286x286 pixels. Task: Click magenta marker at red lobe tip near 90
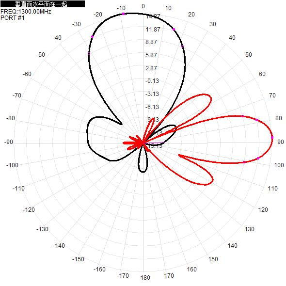[272, 137]
